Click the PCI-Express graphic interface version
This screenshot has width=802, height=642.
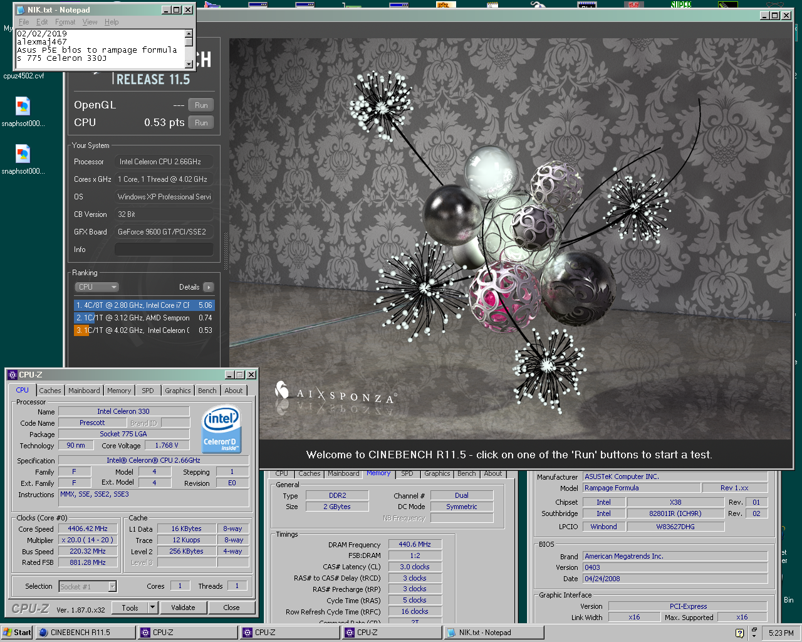(687, 606)
